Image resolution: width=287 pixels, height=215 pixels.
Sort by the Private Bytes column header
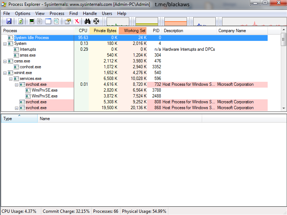104,31
